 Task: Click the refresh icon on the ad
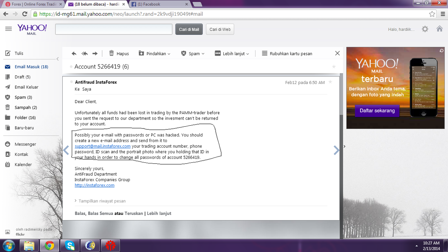(x=442, y=51)
